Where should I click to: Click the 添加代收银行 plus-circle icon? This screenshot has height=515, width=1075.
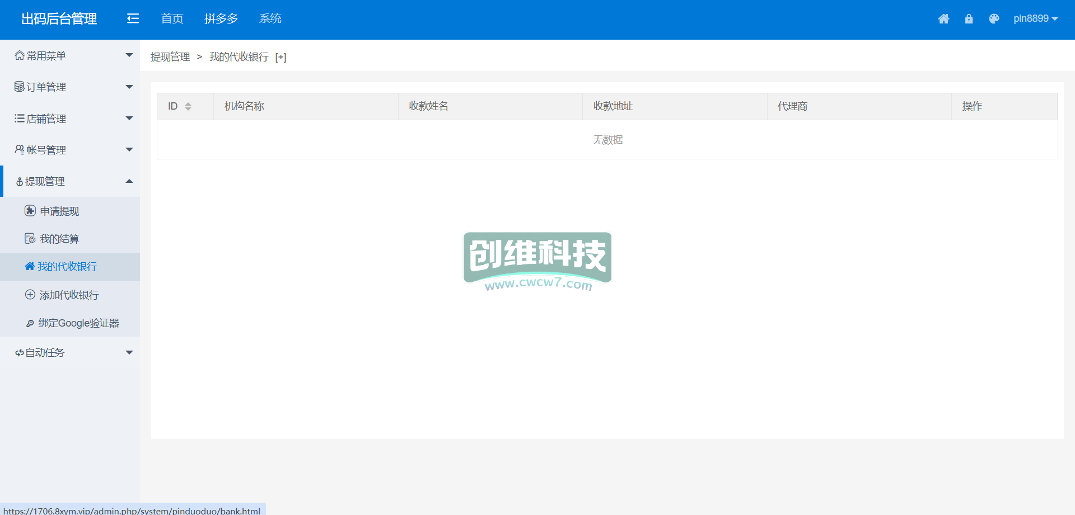(x=30, y=295)
